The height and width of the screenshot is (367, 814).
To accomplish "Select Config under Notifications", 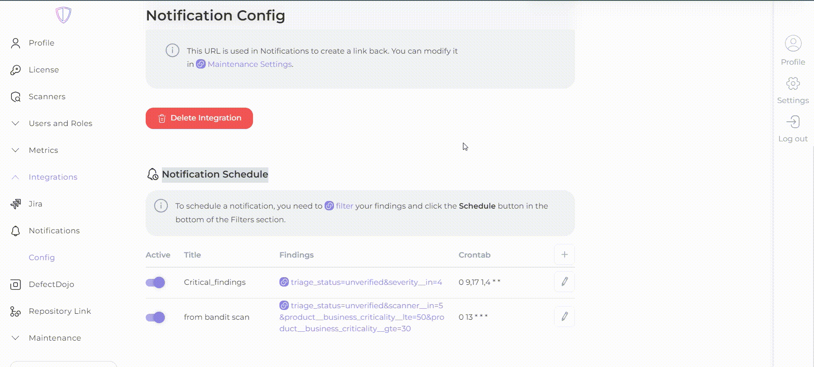I will (42, 258).
